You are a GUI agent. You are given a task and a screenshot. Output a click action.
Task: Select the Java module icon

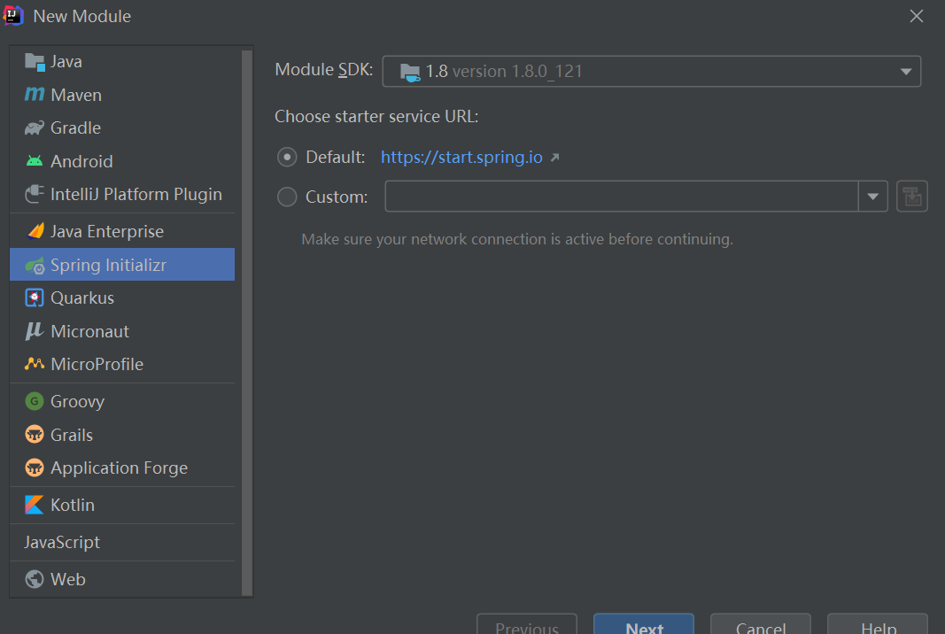point(35,62)
